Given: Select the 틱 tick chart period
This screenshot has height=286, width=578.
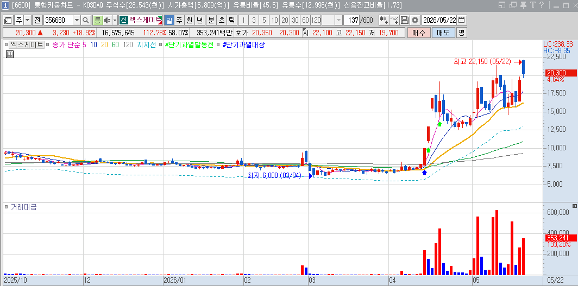Looking at the screenshot, I should coord(231,20).
